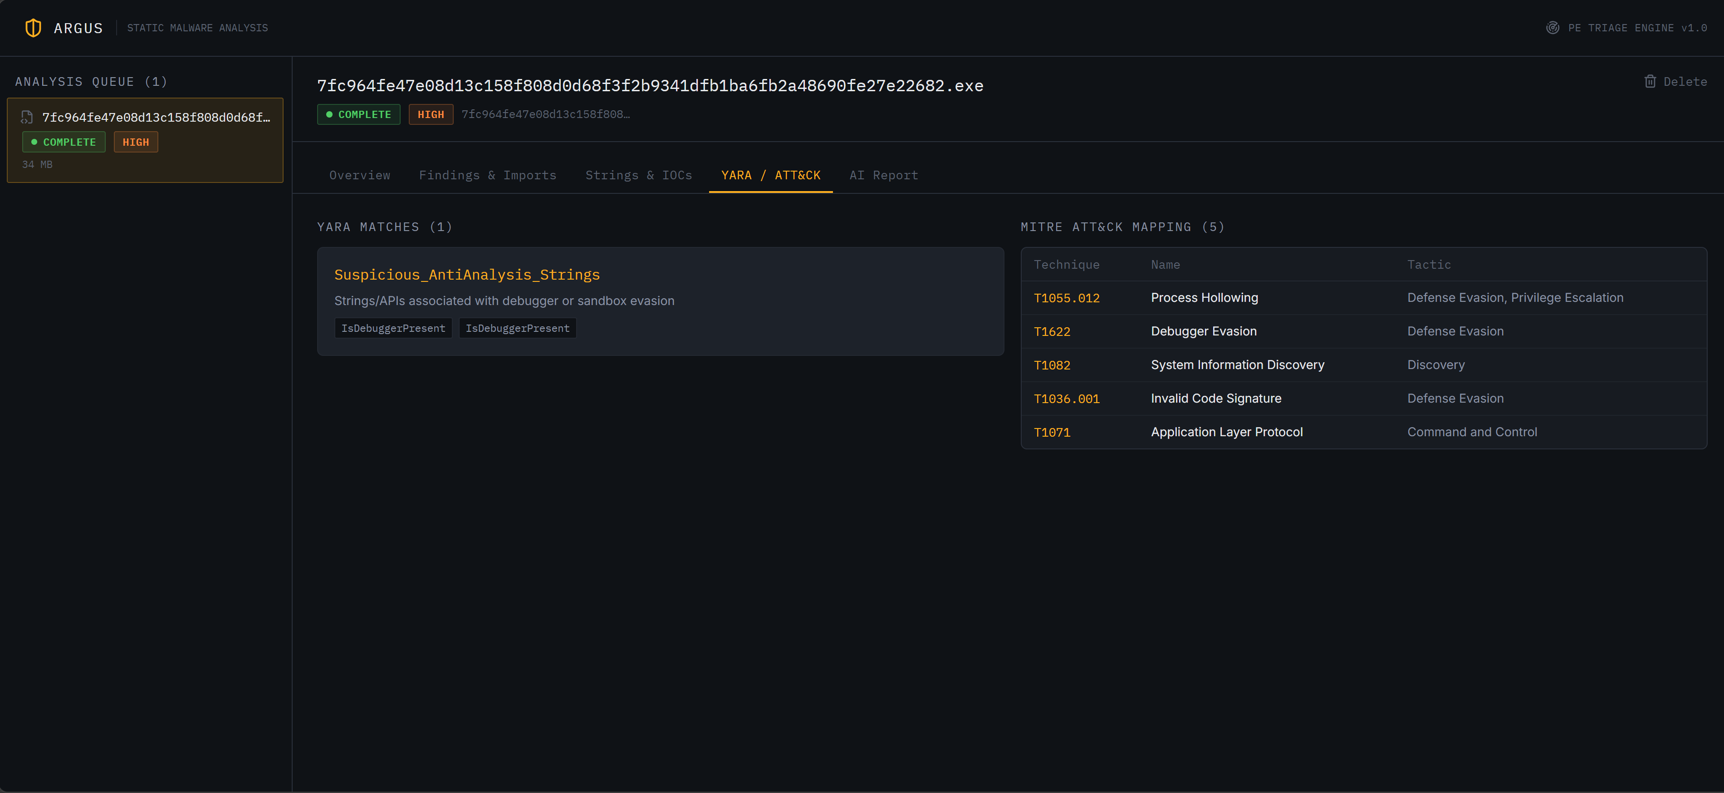
Task: Click the T1055.012 technique link
Action: 1067,298
